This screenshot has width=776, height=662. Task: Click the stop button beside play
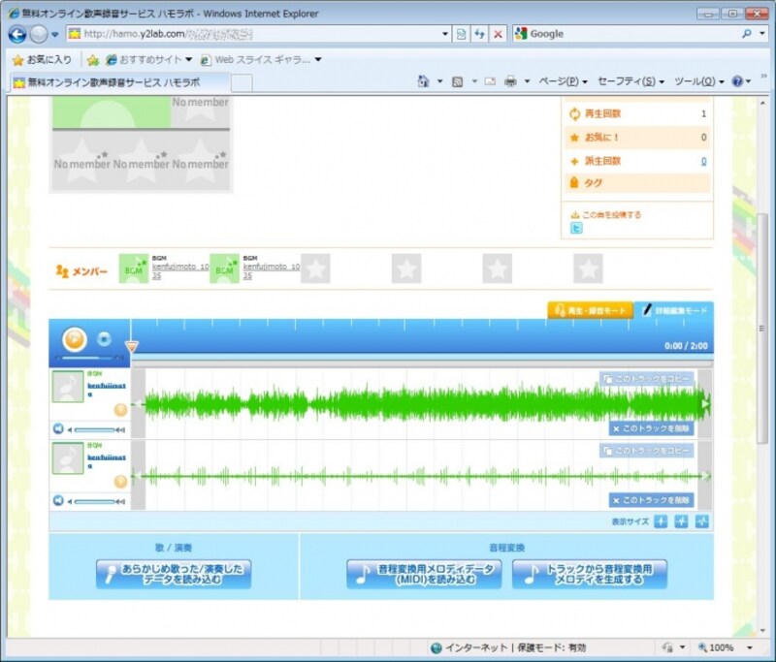(104, 340)
